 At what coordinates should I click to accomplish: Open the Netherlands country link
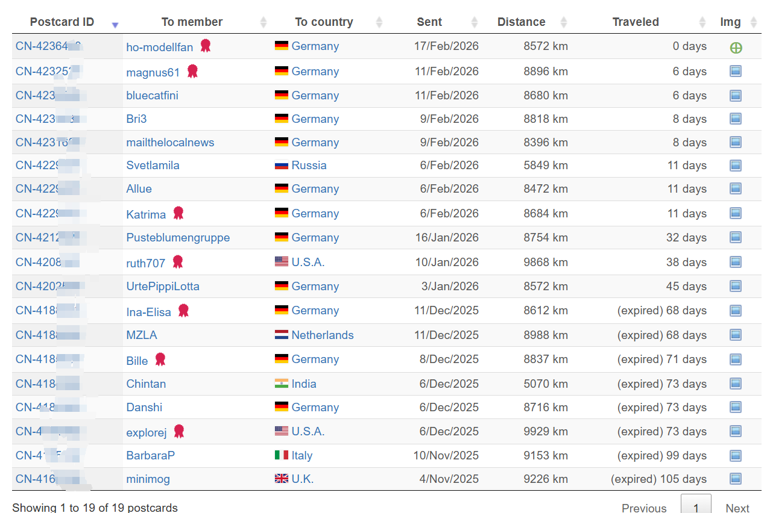pos(323,335)
